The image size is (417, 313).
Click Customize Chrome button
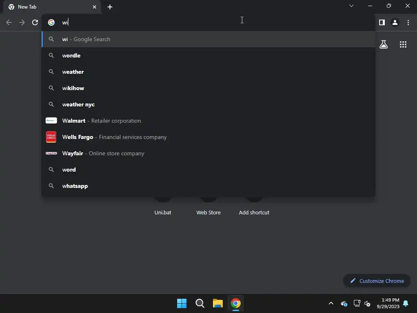[377, 281]
